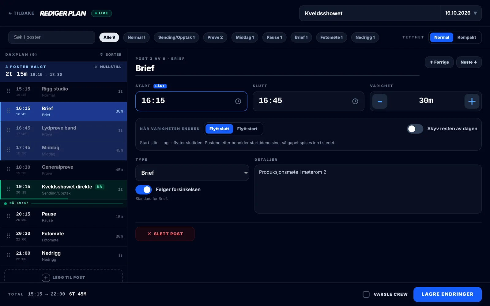
Task: Go to previous post with Forrige
Action: coord(439,62)
